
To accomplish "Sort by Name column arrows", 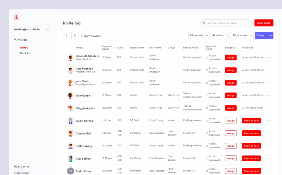I will tap(84, 48).
